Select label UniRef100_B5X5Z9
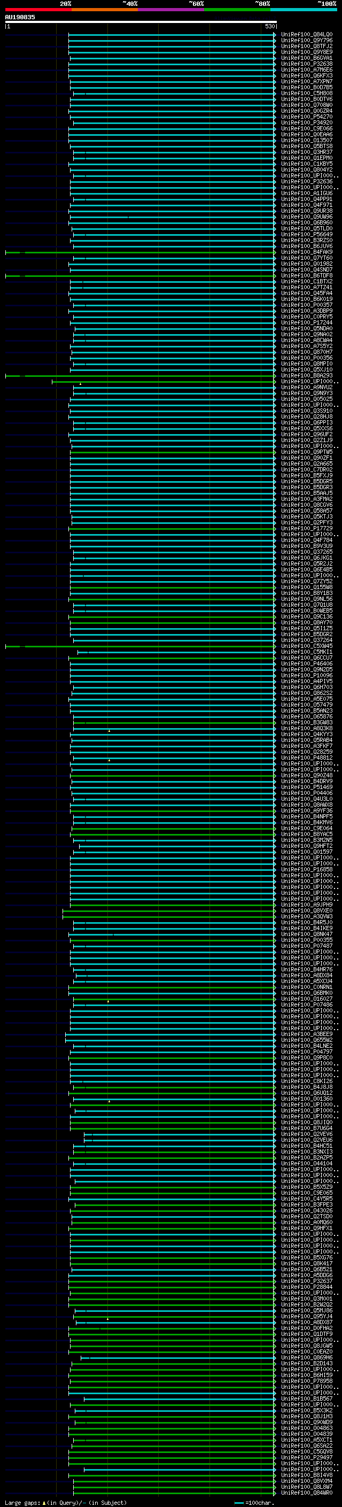Image resolution: width=342 pixels, height=1507 pixels. point(307,1186)
